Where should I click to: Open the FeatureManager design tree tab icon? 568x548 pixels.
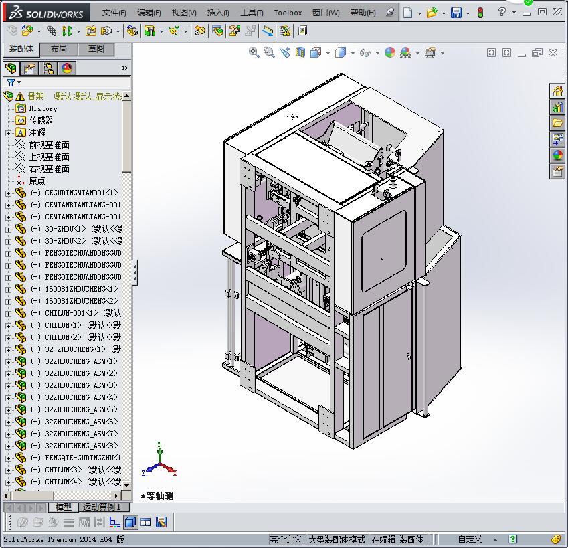[x=11, y=68]
